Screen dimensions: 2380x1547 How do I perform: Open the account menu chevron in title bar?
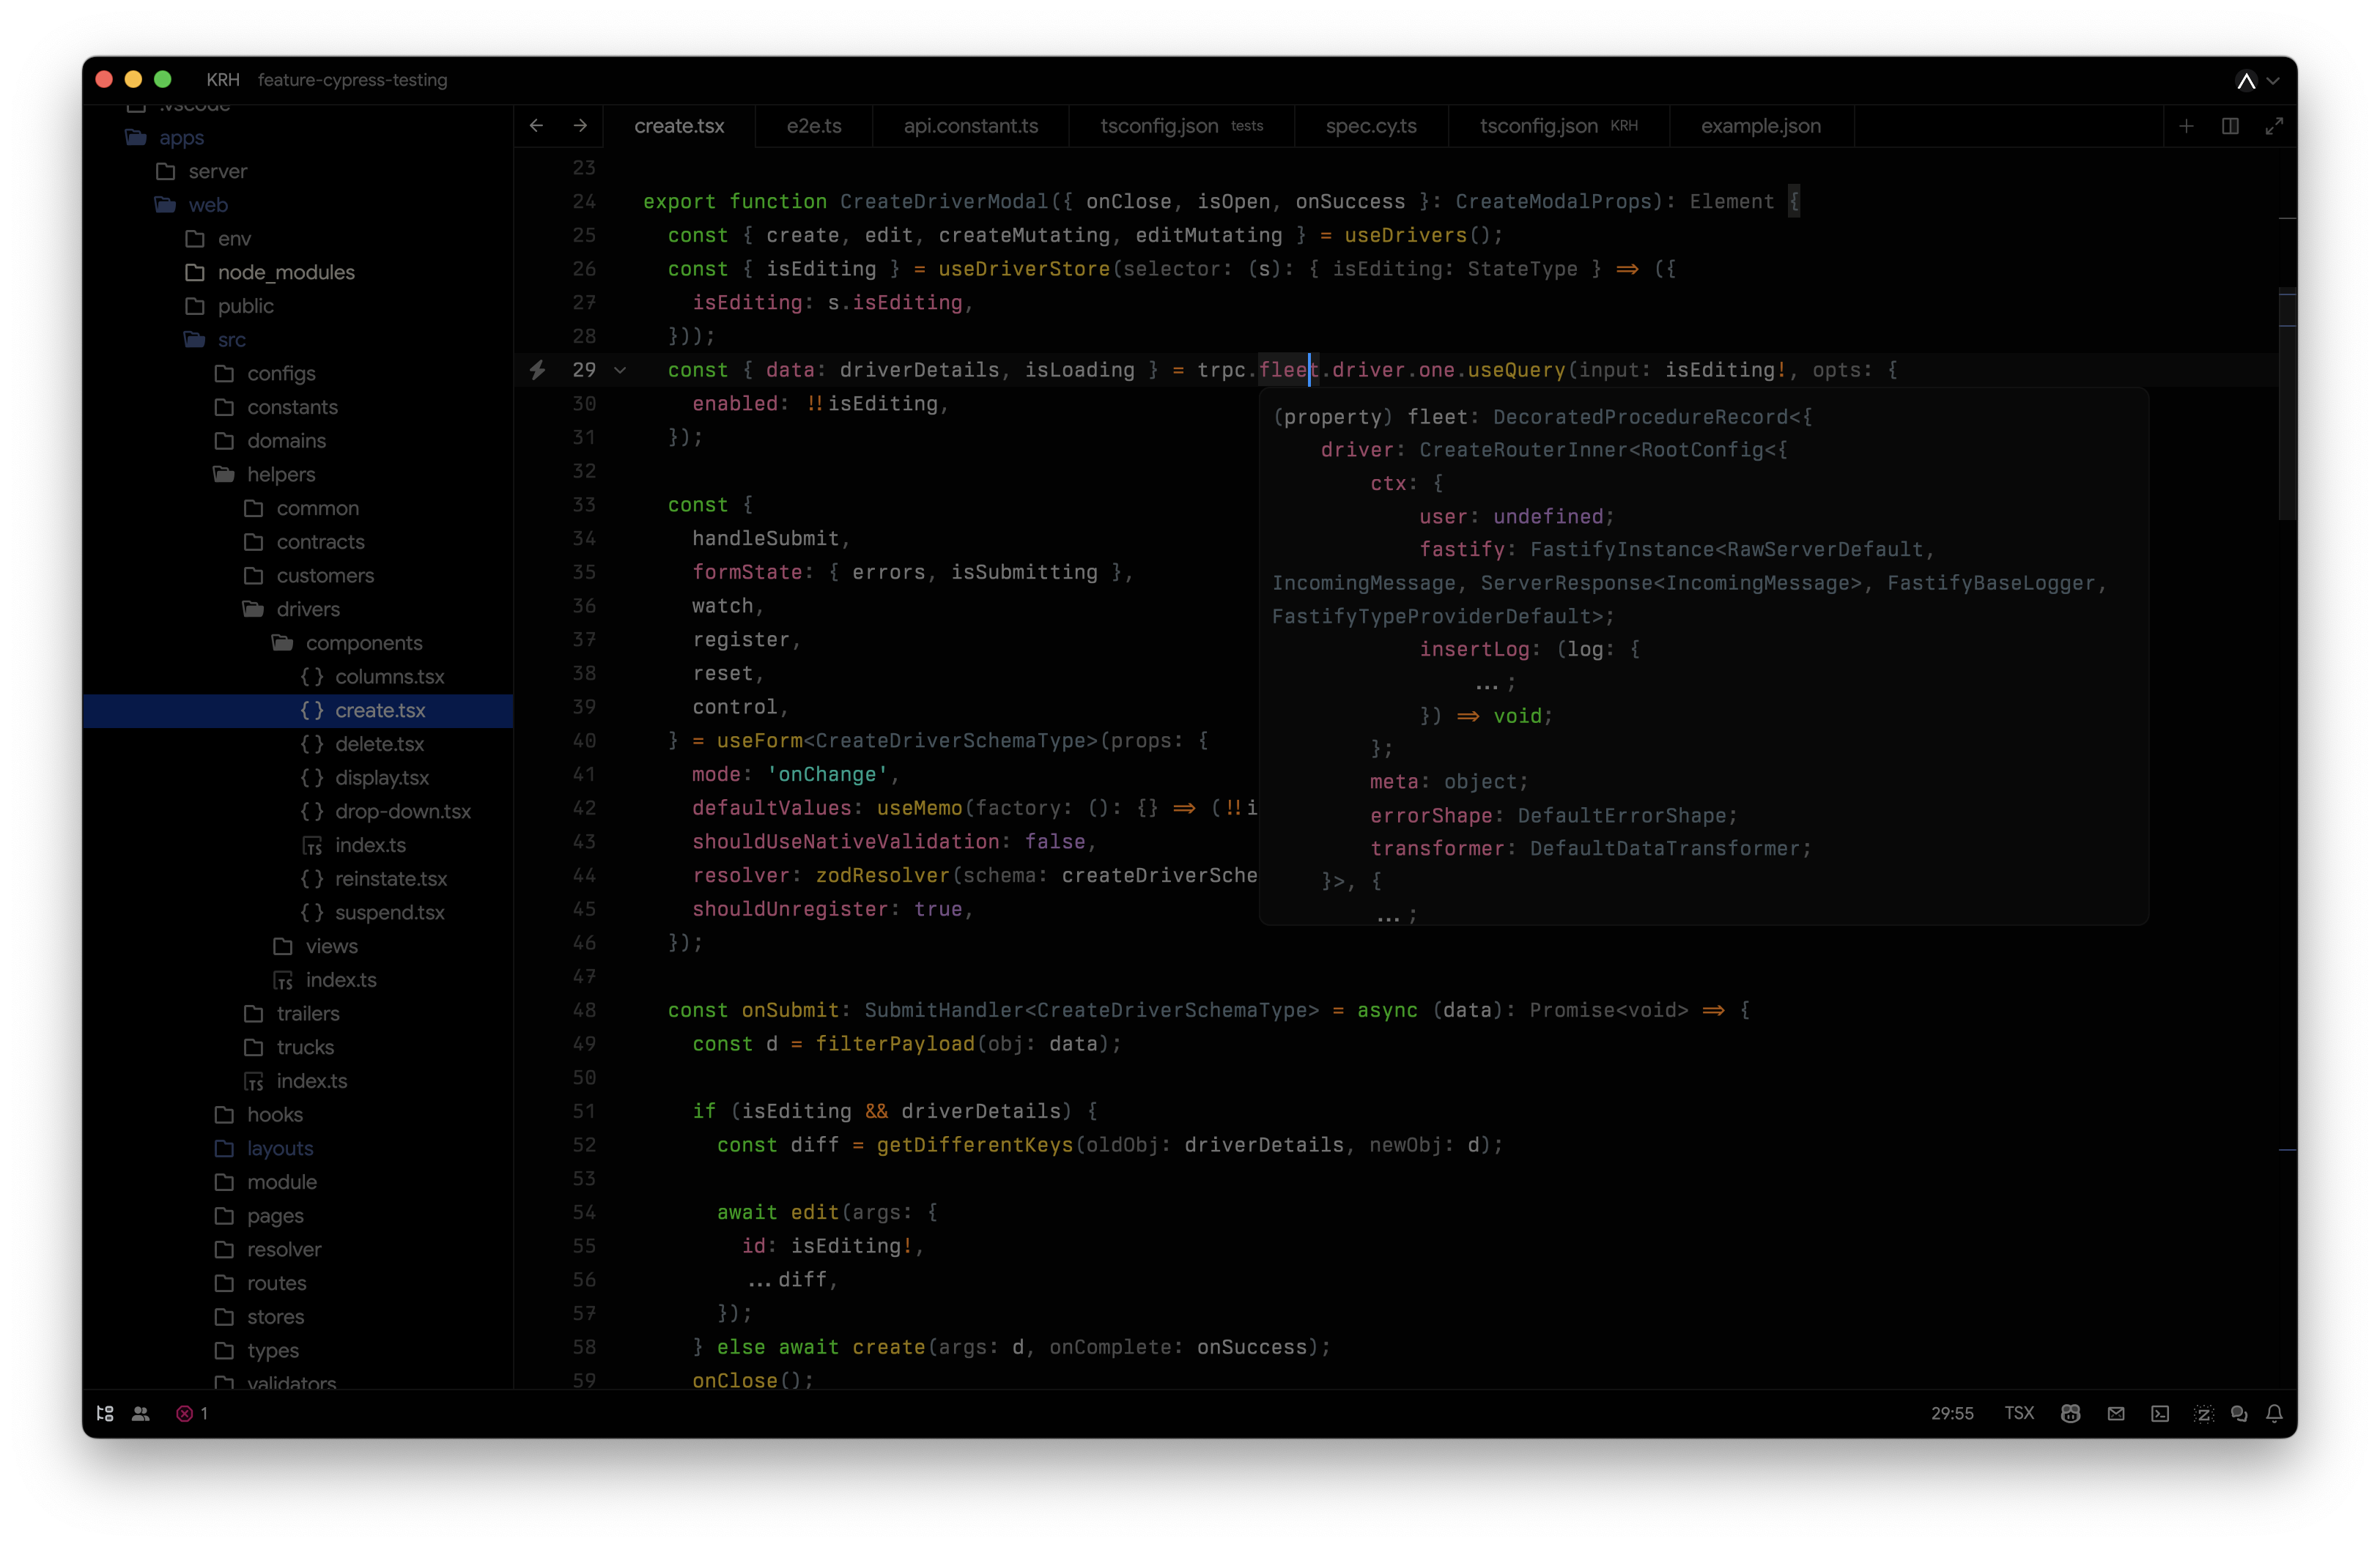(2273, 80)
